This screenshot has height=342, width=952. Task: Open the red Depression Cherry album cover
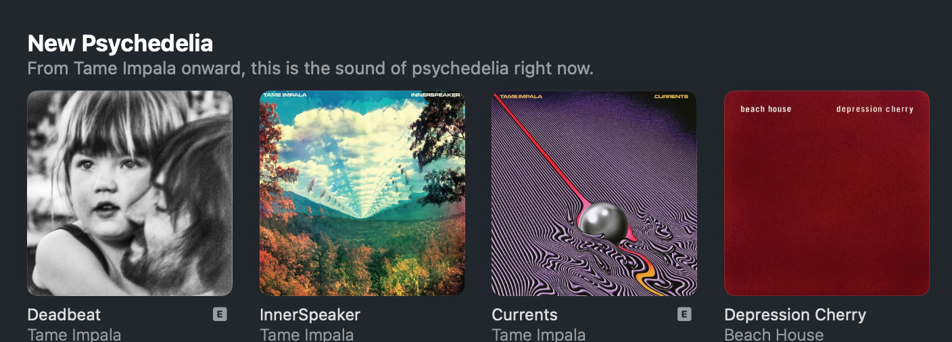coord(827,193)
